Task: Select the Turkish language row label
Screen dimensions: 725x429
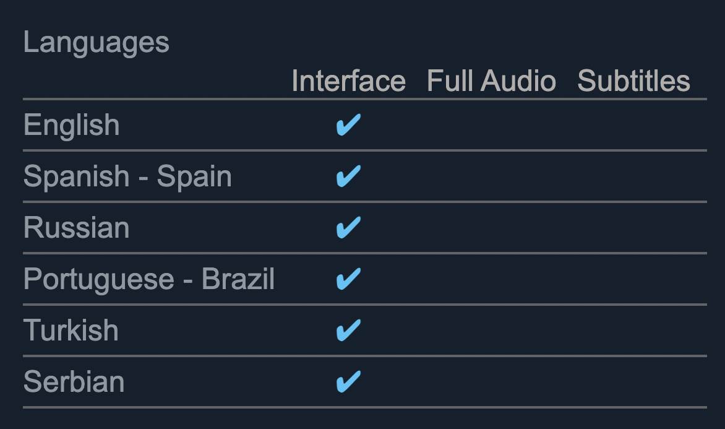Action: [71, 331]
